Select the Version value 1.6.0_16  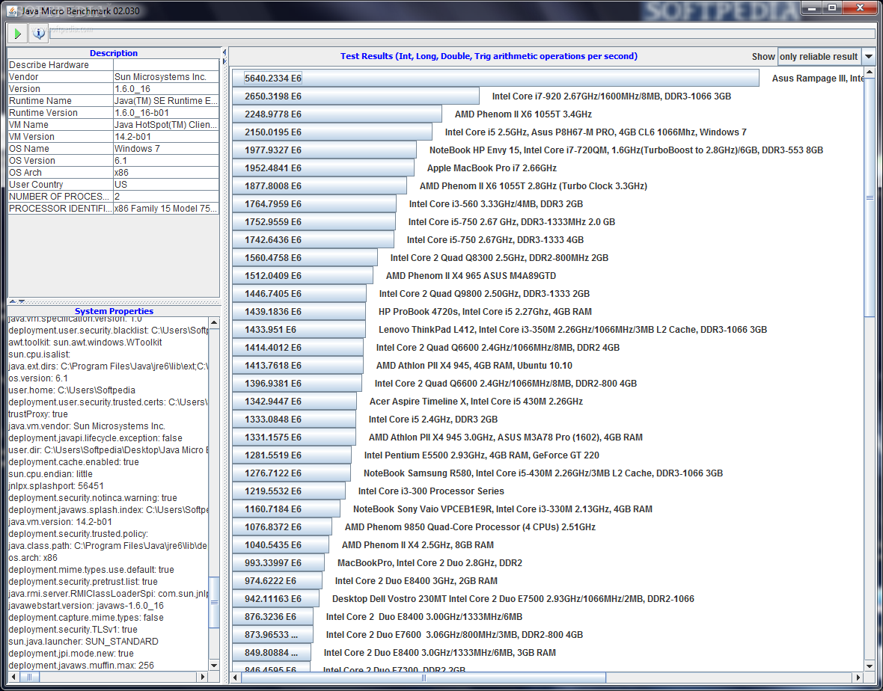point(166,88)
